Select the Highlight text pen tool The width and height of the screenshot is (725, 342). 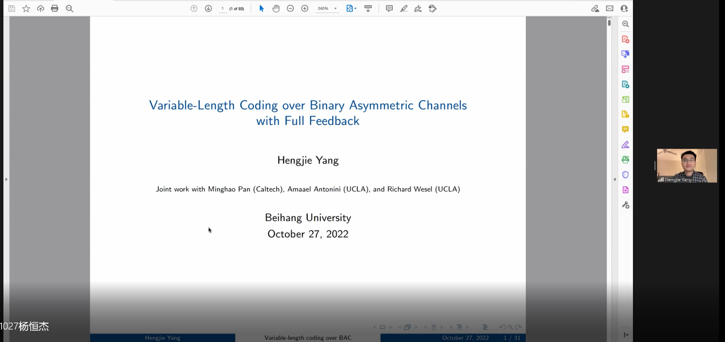click(x=404, y=9)
